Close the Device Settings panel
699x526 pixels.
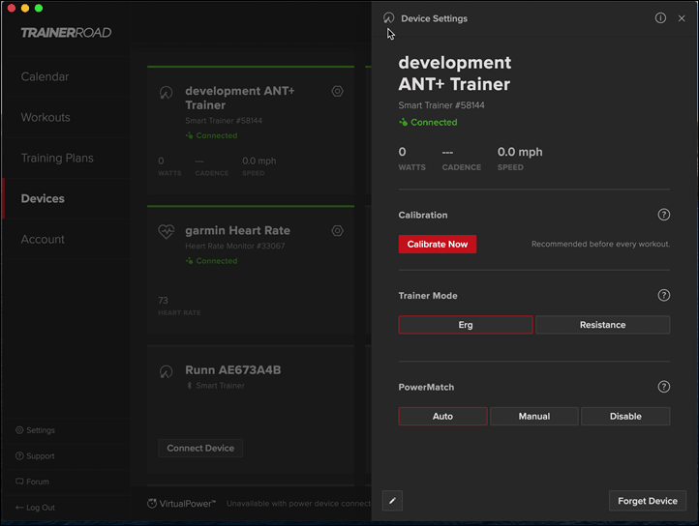coord(682,18)
